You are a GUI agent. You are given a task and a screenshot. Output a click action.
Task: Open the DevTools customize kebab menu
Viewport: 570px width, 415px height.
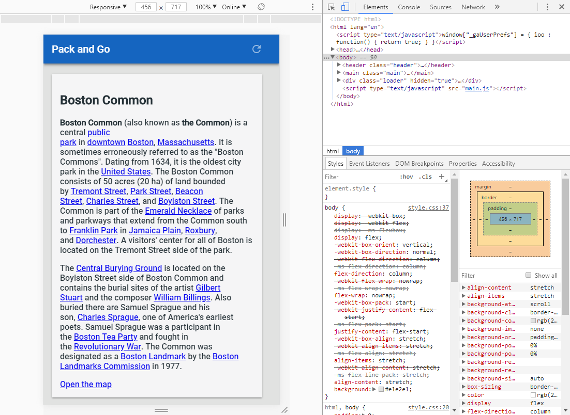[548, 7]
